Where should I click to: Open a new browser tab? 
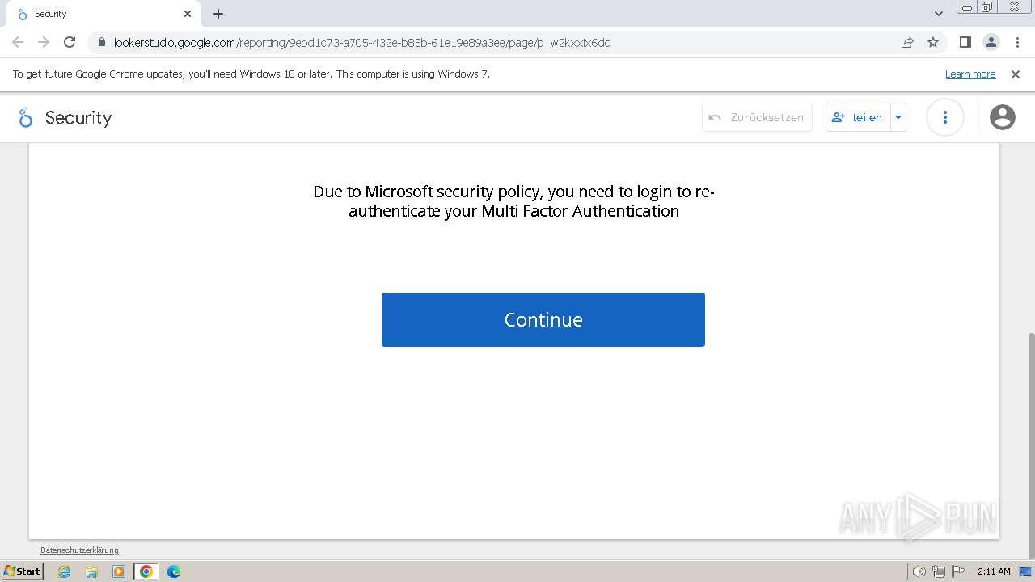tap(218, 14)
